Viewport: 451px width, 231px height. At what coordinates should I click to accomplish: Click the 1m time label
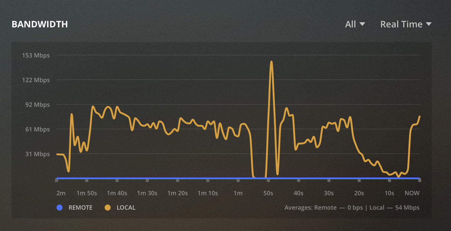238,193
